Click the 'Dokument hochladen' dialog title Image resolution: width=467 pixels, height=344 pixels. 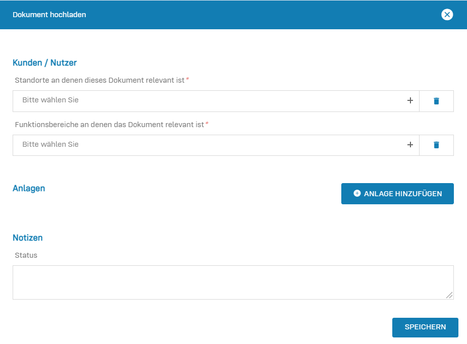point(49,15)
